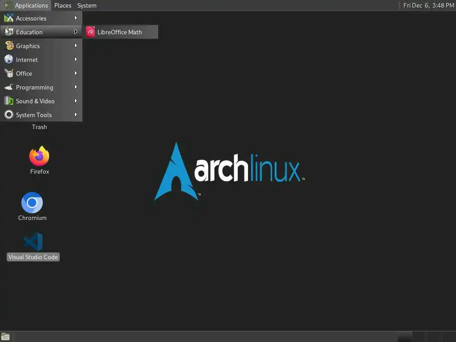This screenshot has width=456, height=342.
Task: Click the clock showing Fri Dec 6, 3:48 PM
Action: click(428, 5)
